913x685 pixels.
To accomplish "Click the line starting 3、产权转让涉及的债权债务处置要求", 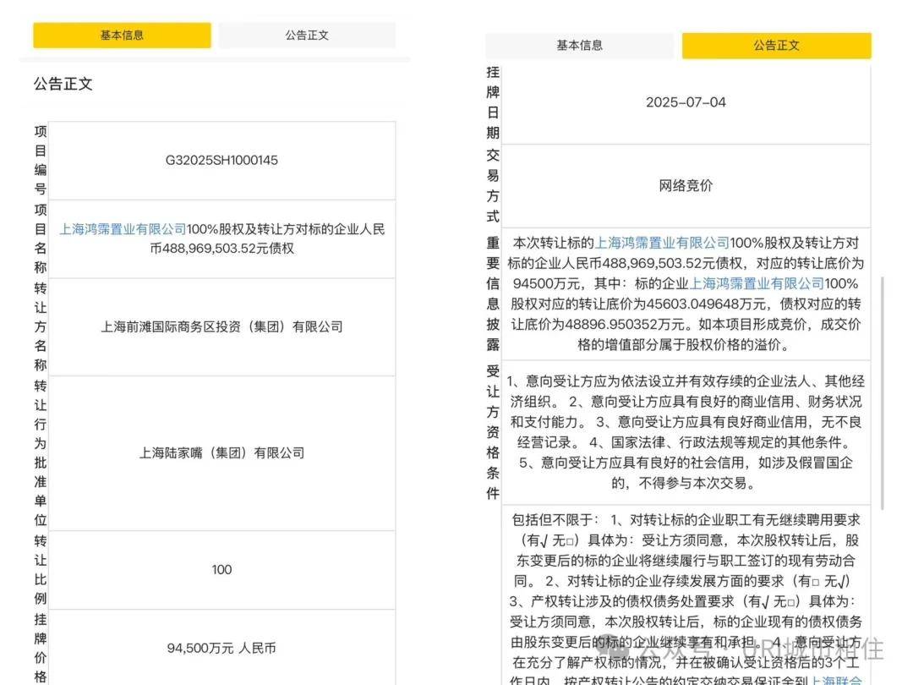I will [x=686, y=601].
